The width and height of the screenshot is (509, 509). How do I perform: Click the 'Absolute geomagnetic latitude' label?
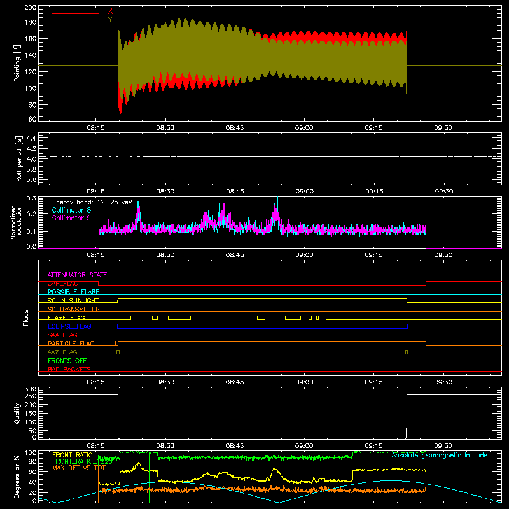tap(440, 455)
